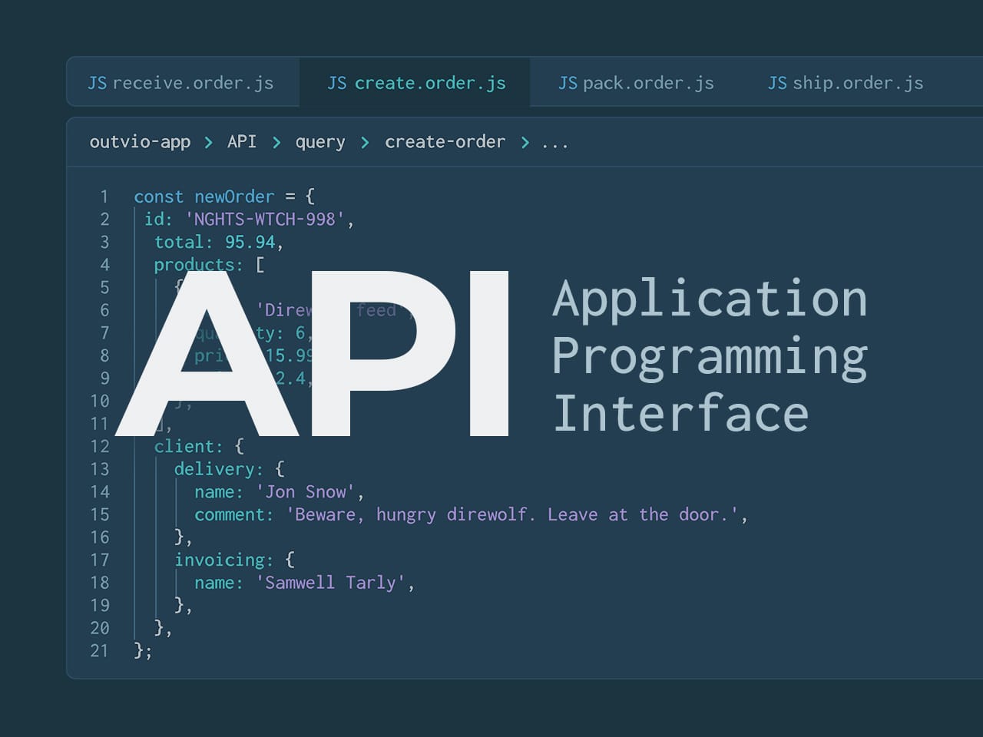Expand the chevron after create-order breadcrumb

point(525,143)
